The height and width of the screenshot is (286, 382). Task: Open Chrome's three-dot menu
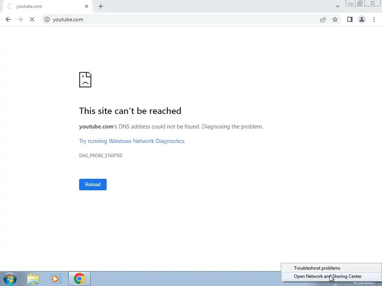[x=374, y=19]
